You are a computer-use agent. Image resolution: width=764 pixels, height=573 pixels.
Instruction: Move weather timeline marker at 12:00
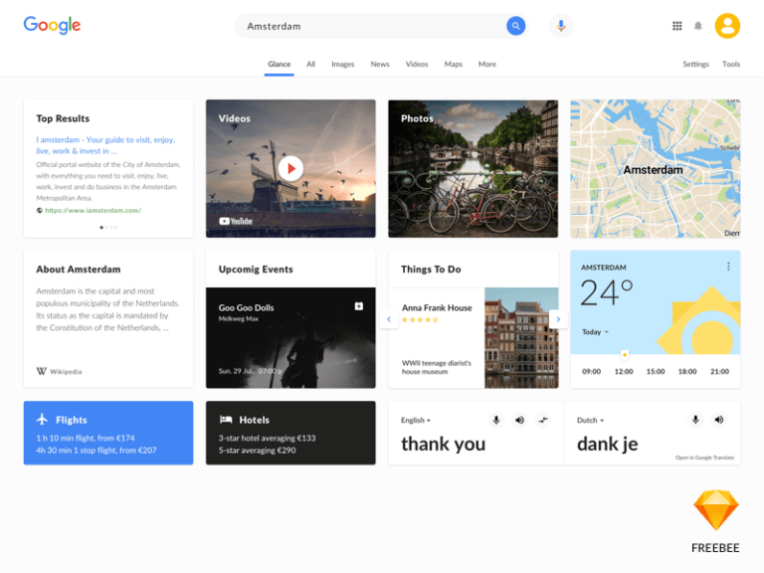(x=624, y=355)
